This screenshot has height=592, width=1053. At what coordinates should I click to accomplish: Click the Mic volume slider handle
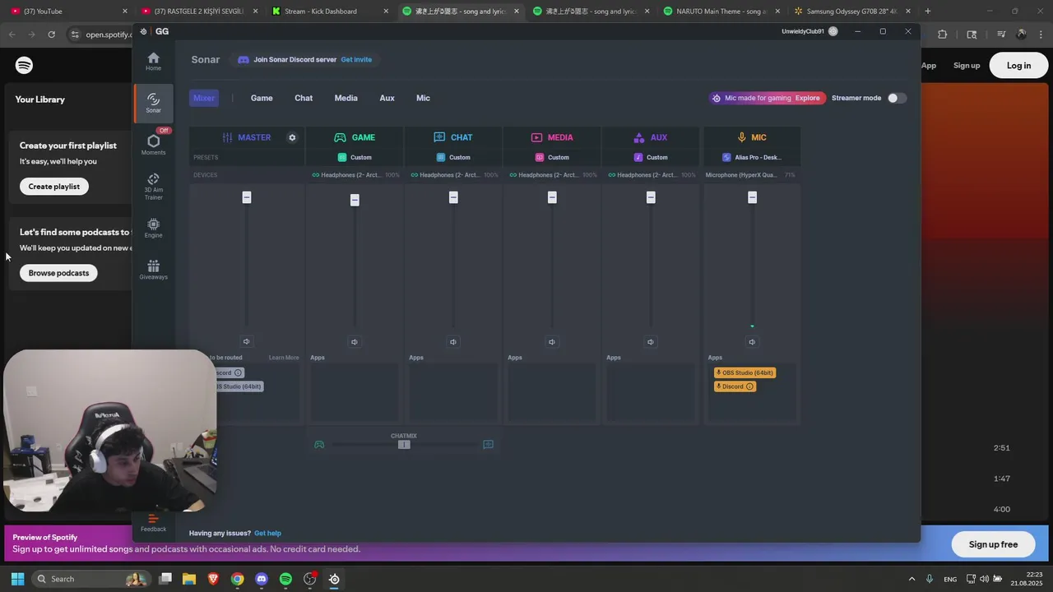click(x=752, y=197)
